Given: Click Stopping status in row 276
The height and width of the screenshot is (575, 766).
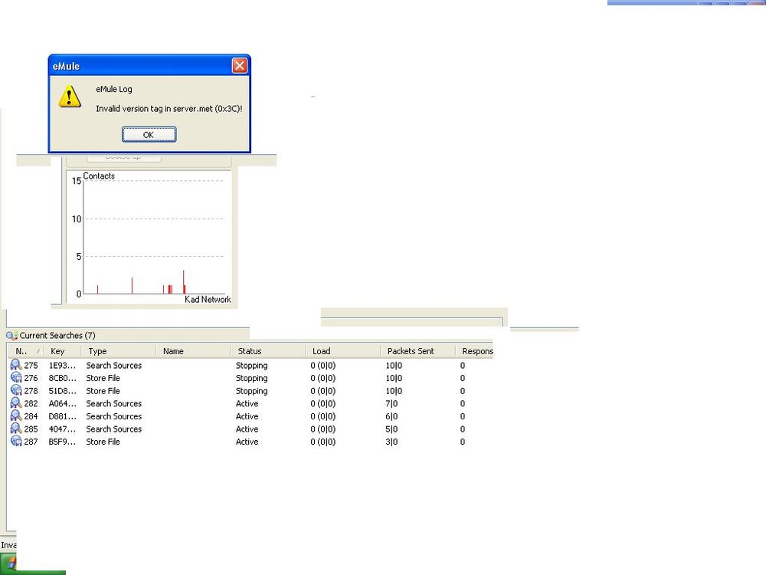Looking at the screenshot, I should coord(251,379).
